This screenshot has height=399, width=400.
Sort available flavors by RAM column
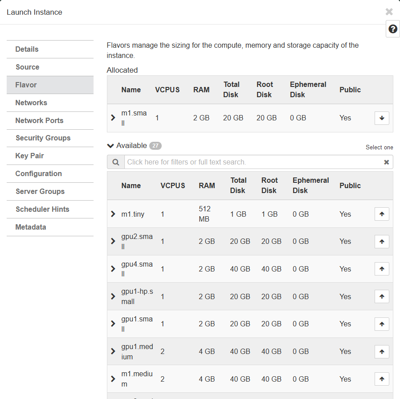click(x=207, y=185)
